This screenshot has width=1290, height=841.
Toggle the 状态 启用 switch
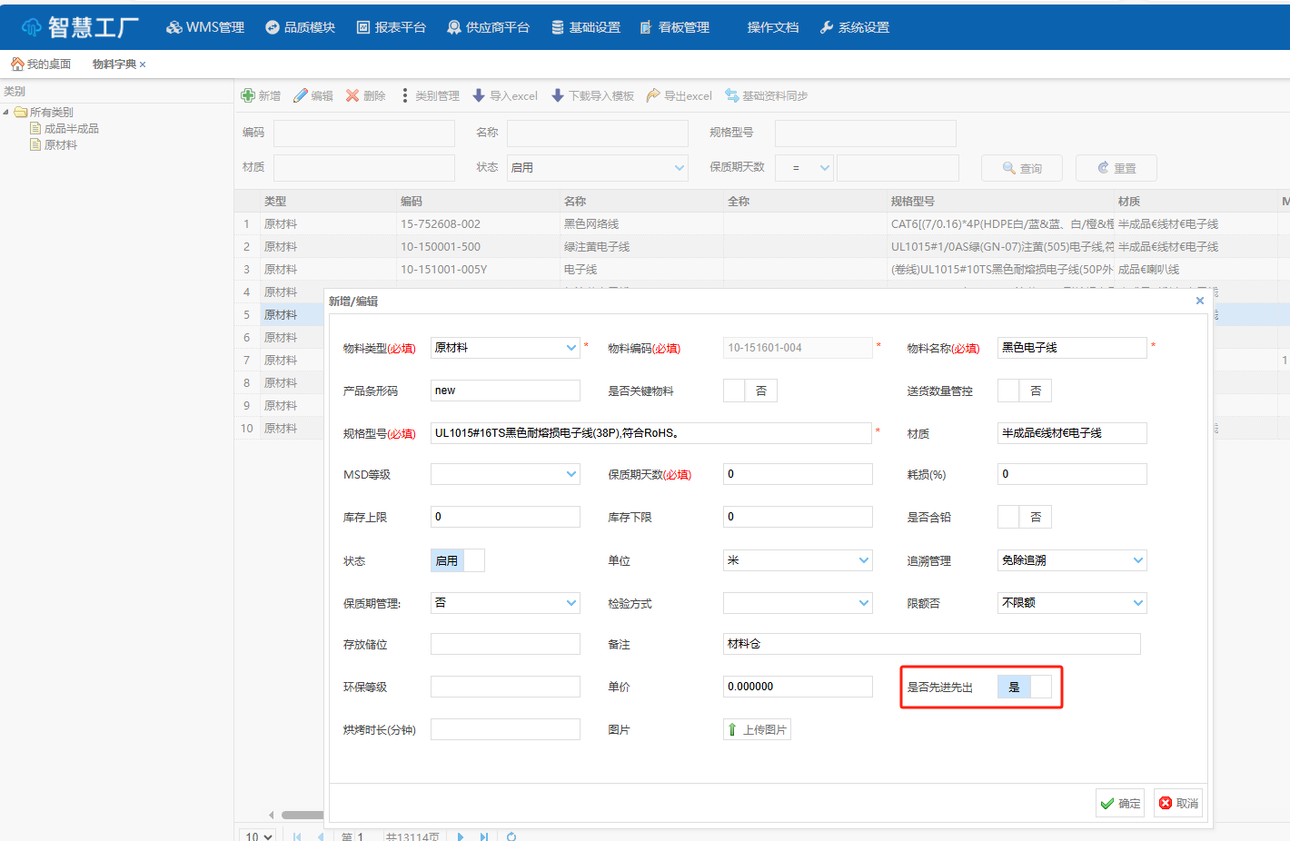coord(458,560)
